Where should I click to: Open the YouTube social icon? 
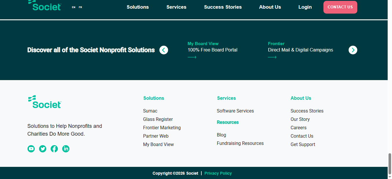(x=31, y=149)
